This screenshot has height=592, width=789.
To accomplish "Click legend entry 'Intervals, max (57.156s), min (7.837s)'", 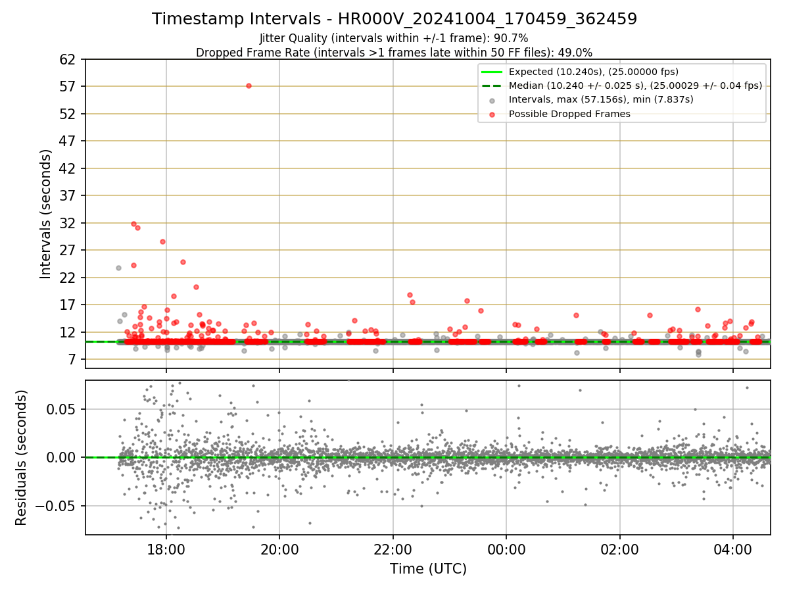I will (x=601, y=99).
